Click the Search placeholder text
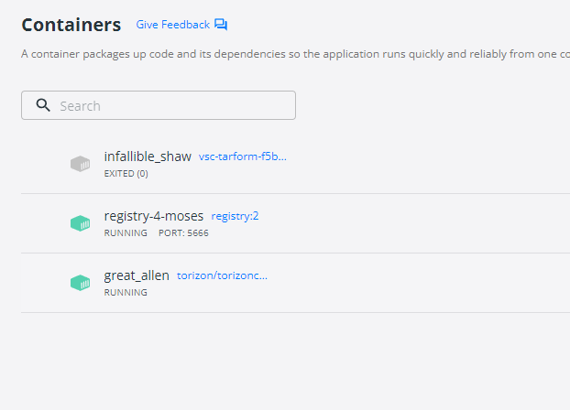Image resolution: width=570 pixels, height=410 pixels. click(x=80, y=106)
